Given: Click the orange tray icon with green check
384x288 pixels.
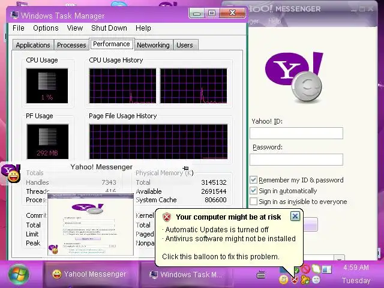Looking at the screenshot, I should (x=305, y=280).
